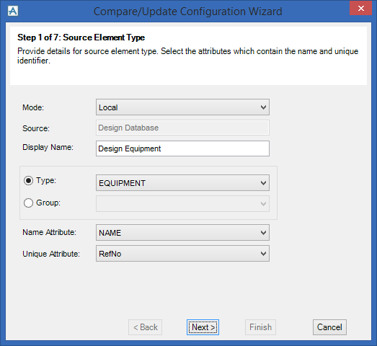This screenshot has width=377, height=346.
Task: Click the chevron on the RefNo dropdown
Action: (x=263, y=254)
